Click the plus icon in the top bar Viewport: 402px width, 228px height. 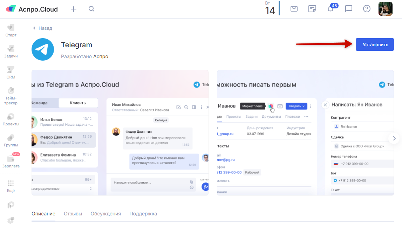point(74,9)
